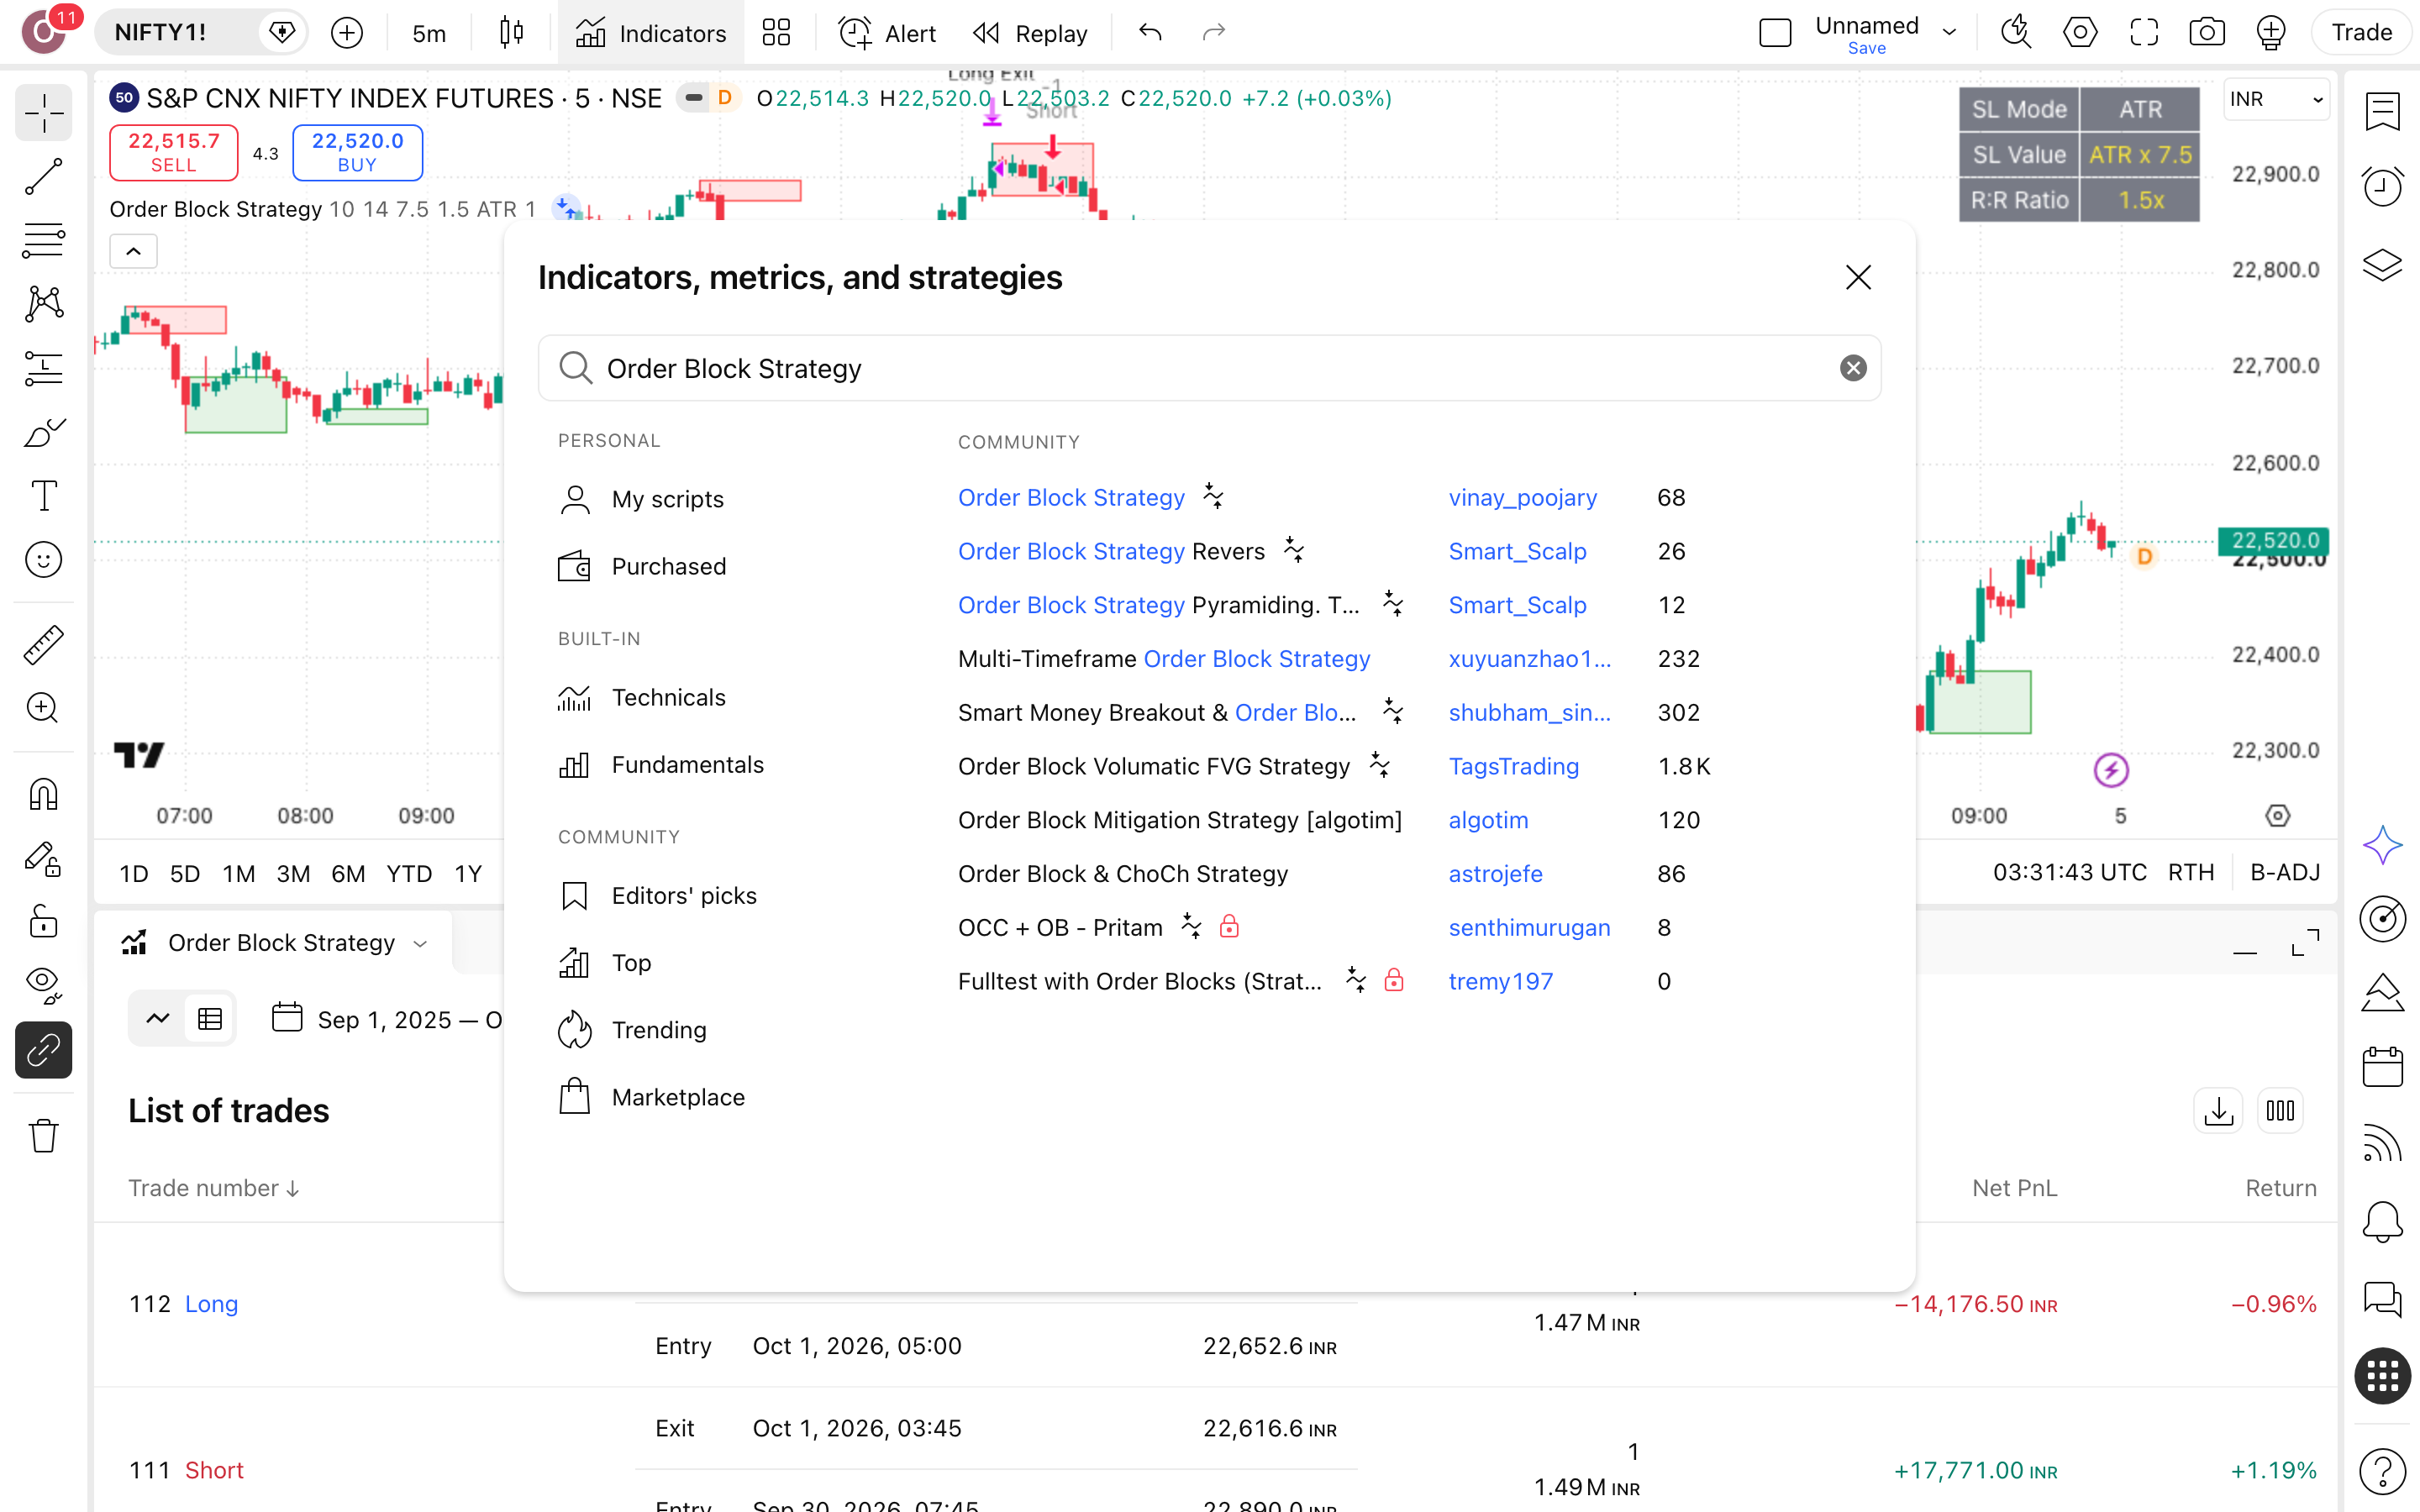Screen dimensions: 2420x1512
Task: Open the 5m interval selector
Action: [429, 33]
